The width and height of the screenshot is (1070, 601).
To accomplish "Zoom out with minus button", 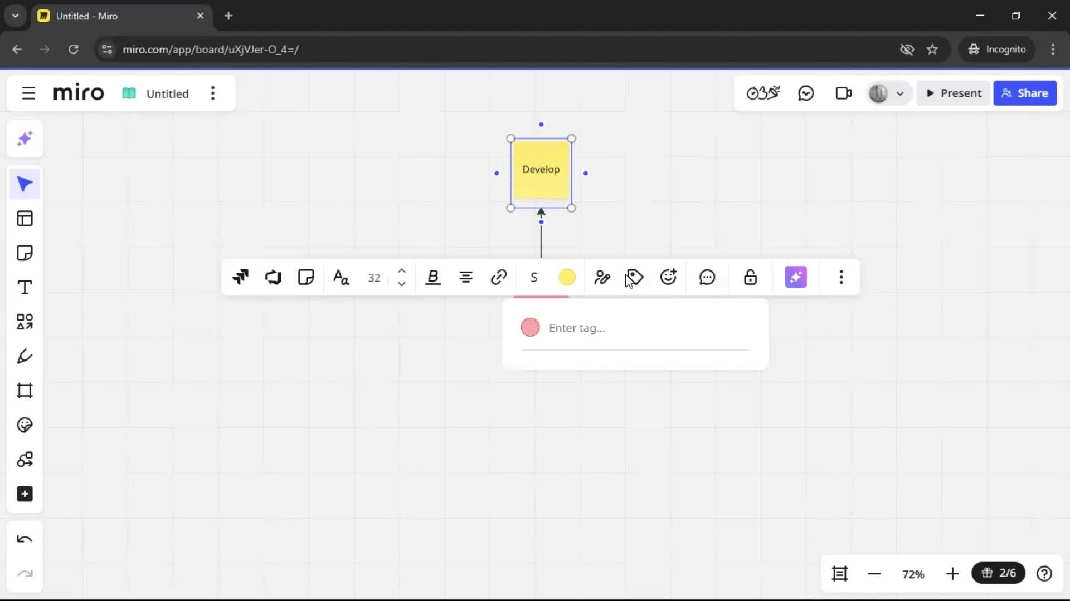I will pyautogui.click(x=874, y=574).
